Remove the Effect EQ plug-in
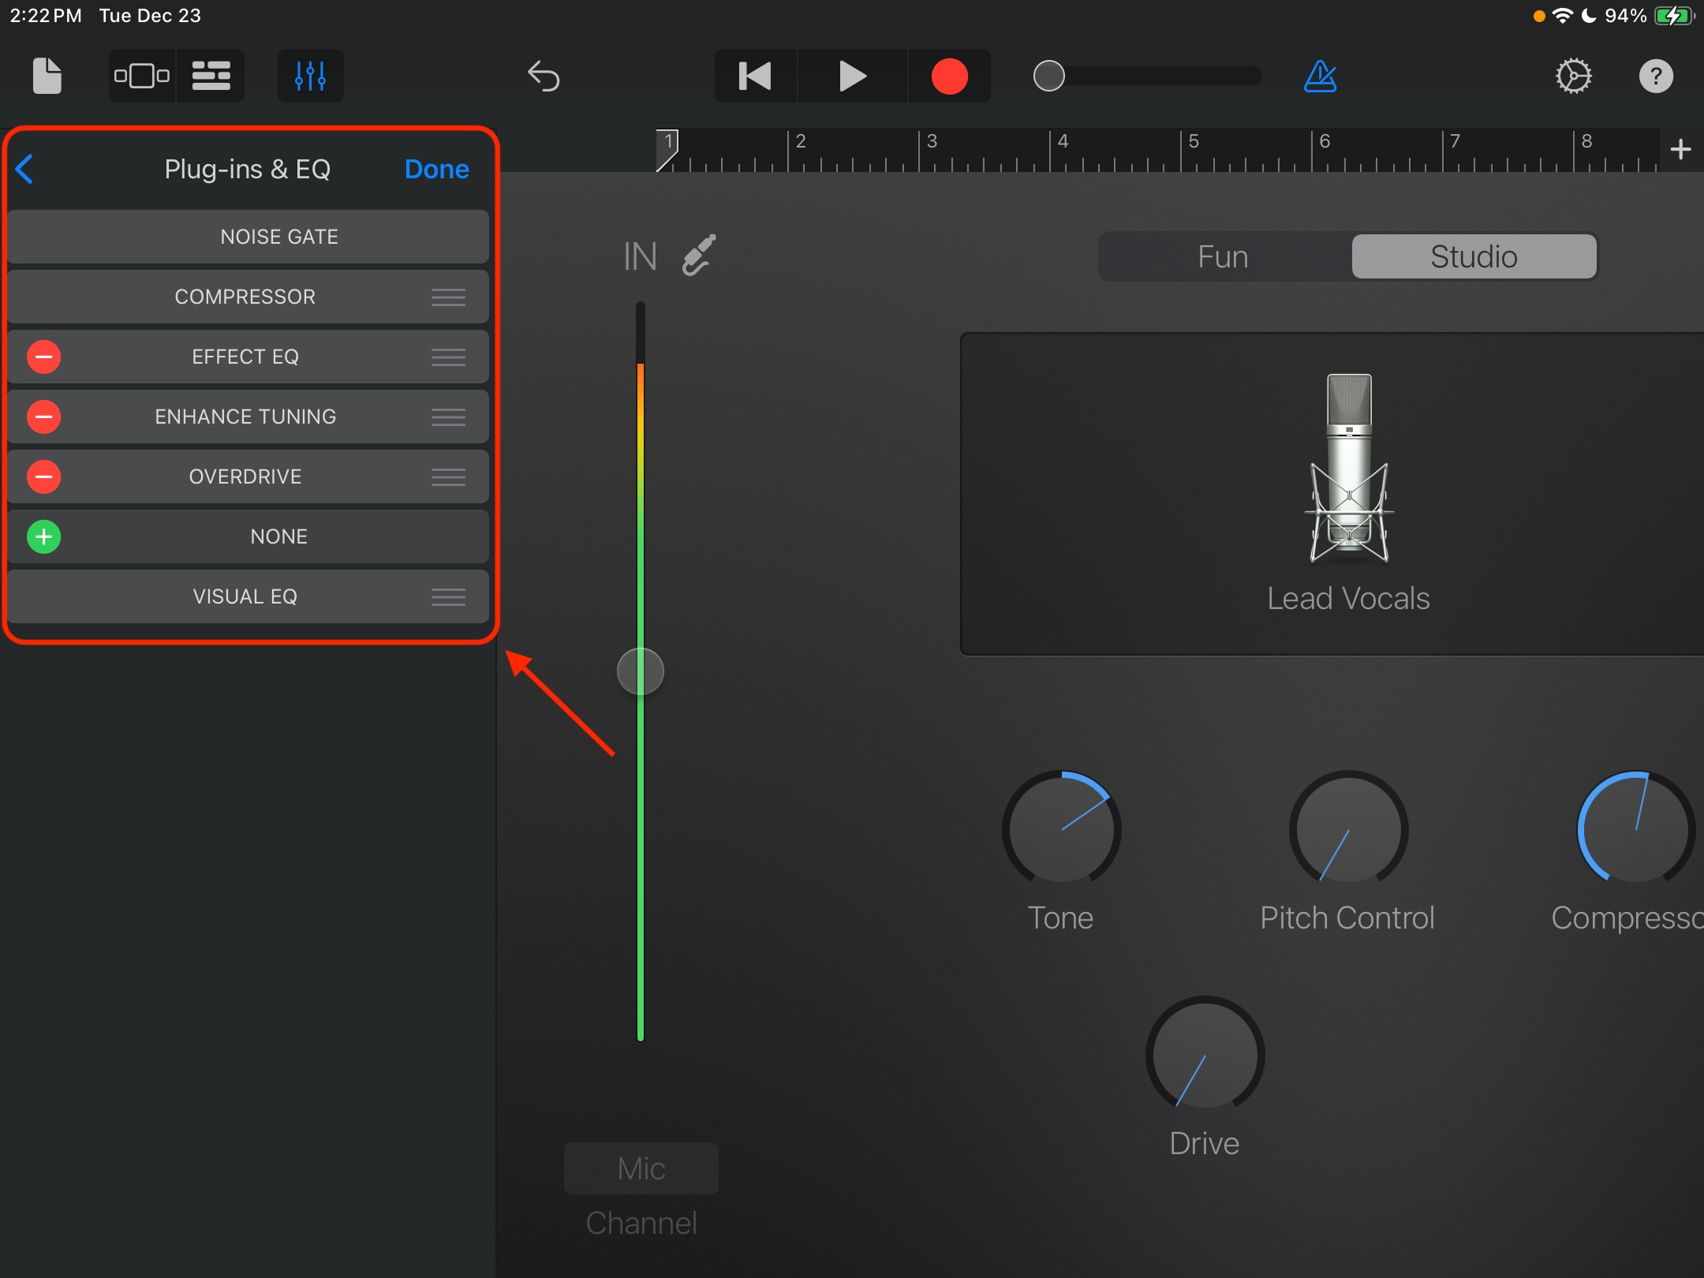 click(x=44, y=357)
